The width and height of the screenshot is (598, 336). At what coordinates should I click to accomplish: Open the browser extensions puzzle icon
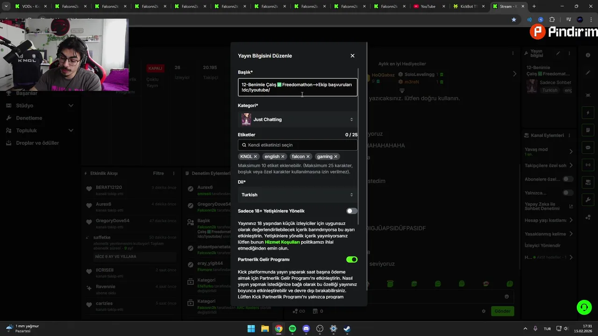click(x=552, y=20)
